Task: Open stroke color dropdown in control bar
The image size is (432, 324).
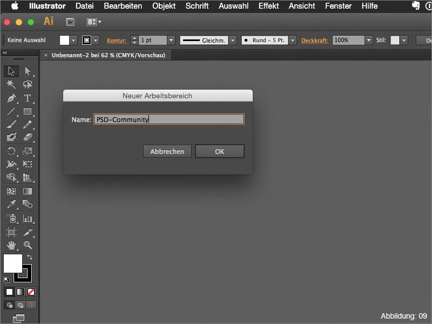Action: [96, 40]
